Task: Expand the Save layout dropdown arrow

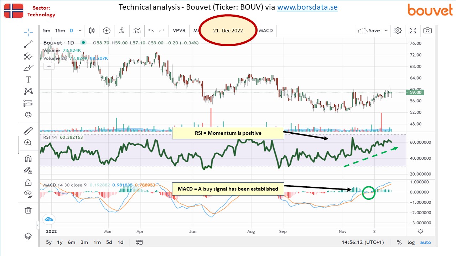Action: click(386, 31)
